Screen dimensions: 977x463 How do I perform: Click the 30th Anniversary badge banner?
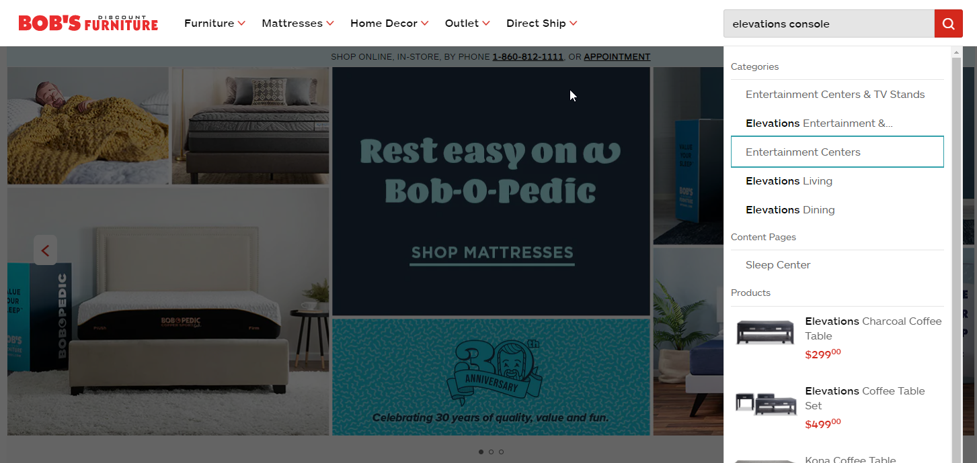492,377
